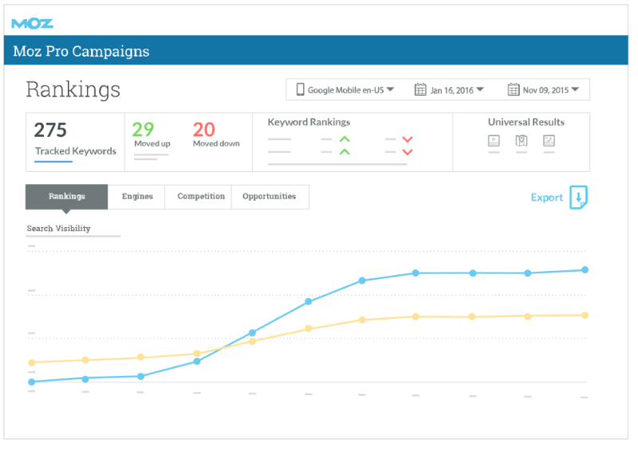Click the mobile phone icon
Screen dimensions: 638x451
[301, 89]
